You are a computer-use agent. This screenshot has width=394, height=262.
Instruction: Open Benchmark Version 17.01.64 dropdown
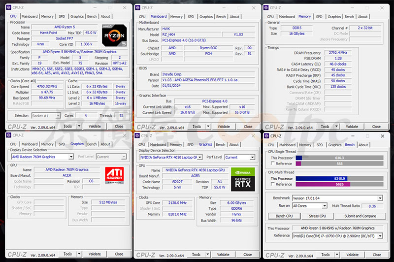tap(380, 198)
